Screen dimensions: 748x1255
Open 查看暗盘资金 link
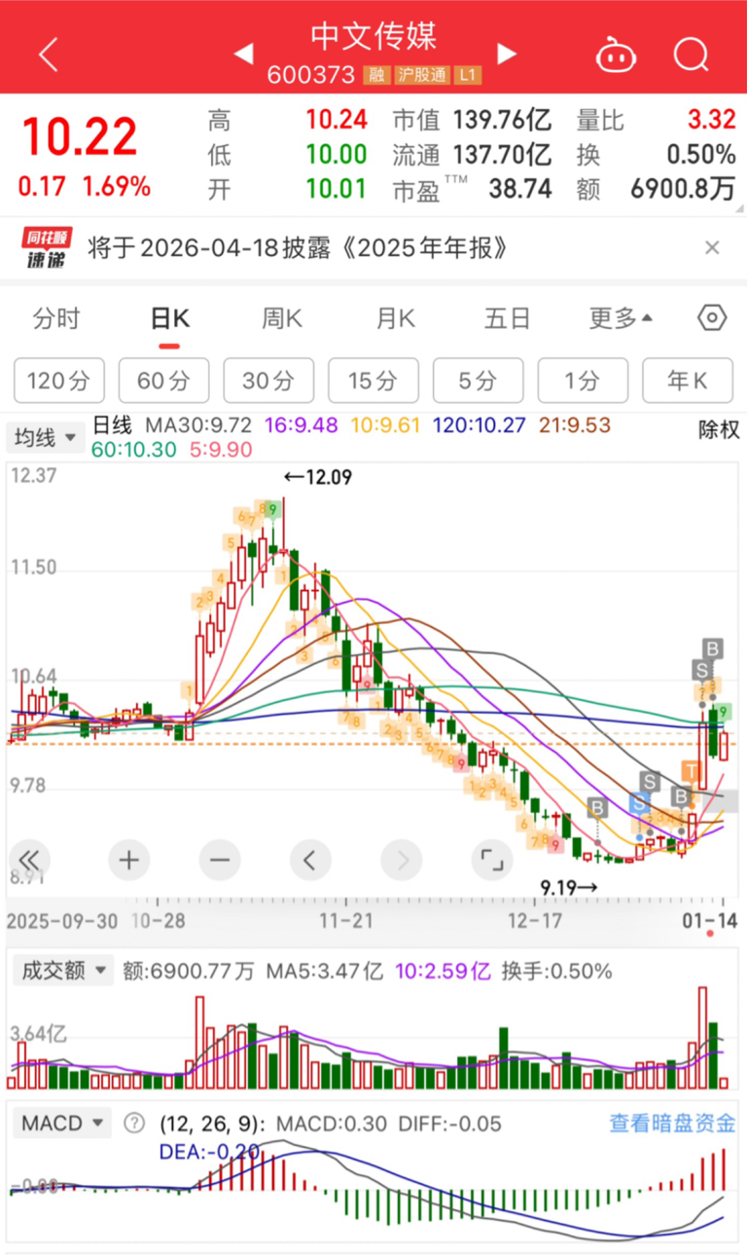(x=673, y=1124)
